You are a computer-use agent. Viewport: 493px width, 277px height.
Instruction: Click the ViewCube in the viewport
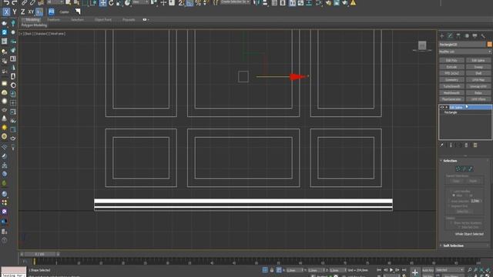point(422,45)
